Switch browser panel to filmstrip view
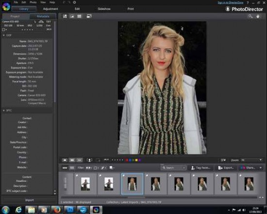Viewport: 267px width, 214px height. click(65, 168)
